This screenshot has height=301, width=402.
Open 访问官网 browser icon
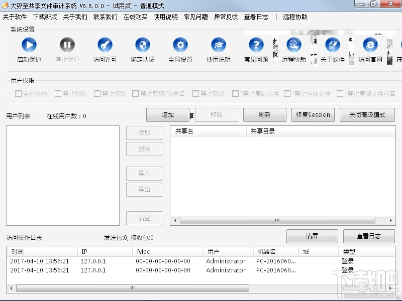[x=370, y=45]
